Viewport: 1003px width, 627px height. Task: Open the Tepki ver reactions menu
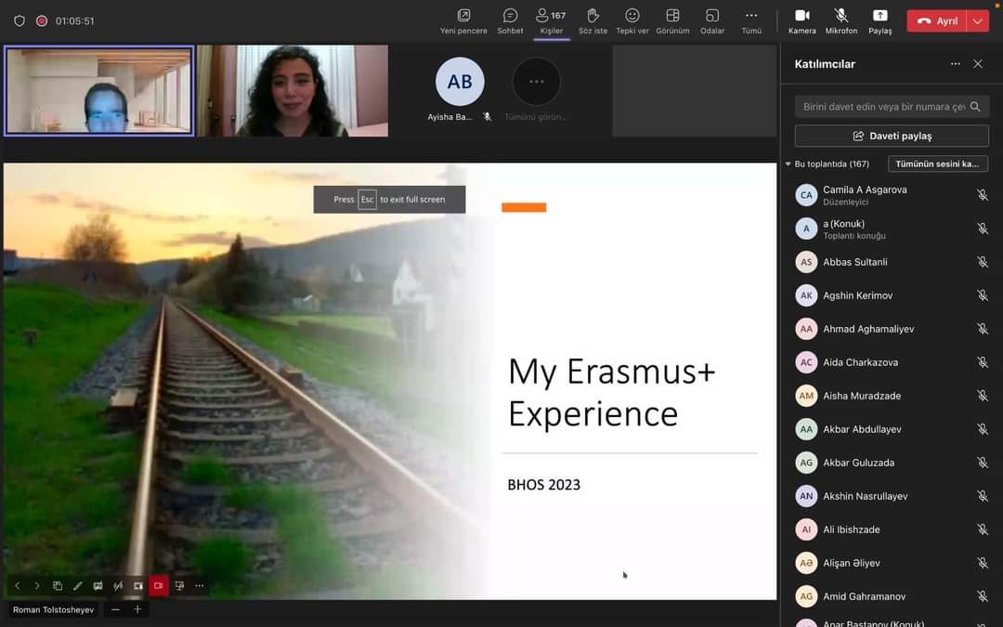click(632, 21)
